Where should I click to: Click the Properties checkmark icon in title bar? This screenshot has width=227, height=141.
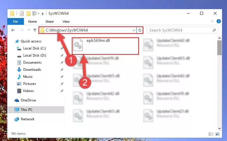[22, 14]
